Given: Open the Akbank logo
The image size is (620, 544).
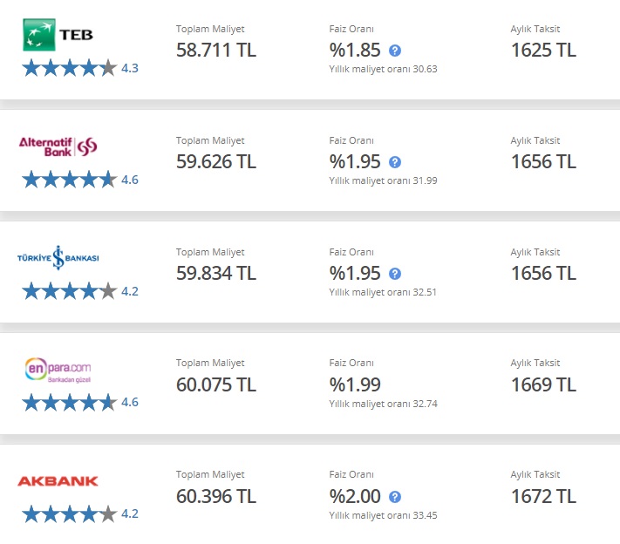Looking at the screenshot, I should click(x=58, y=481).
